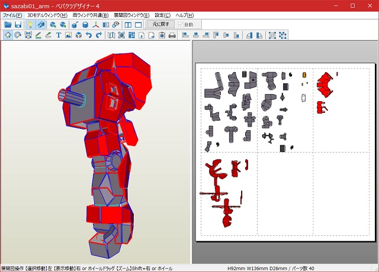Click the group selection bounding box icon
The image size is (379, 272).
272,35
